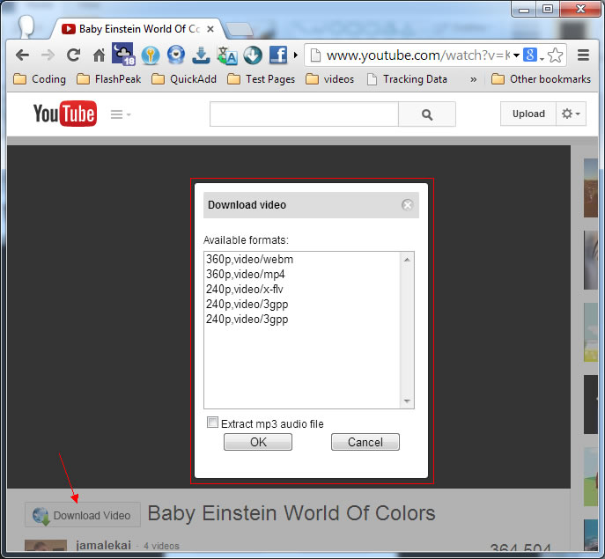
Task: Open the videos bookmarks folder
Action: [x=329, y=79]
